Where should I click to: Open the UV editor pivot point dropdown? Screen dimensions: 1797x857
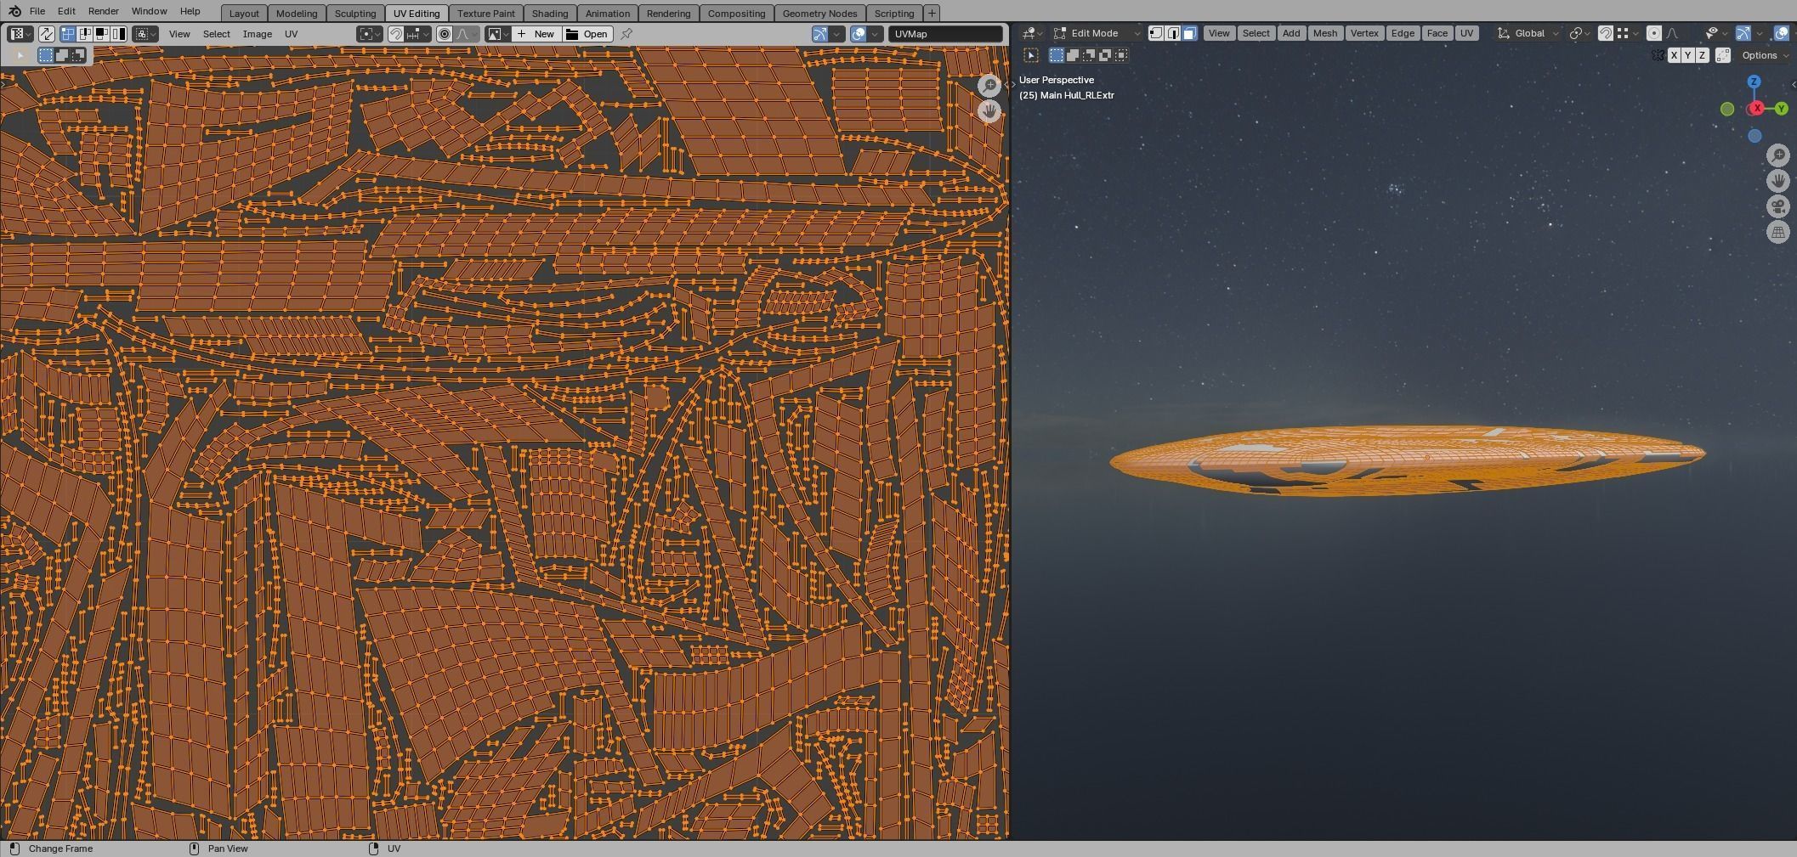371,34
